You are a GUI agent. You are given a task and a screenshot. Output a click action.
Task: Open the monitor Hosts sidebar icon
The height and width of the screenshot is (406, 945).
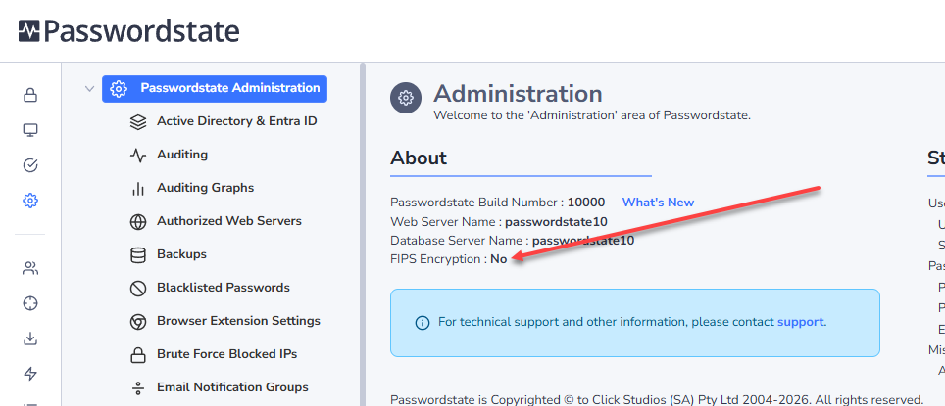(30, 130)
